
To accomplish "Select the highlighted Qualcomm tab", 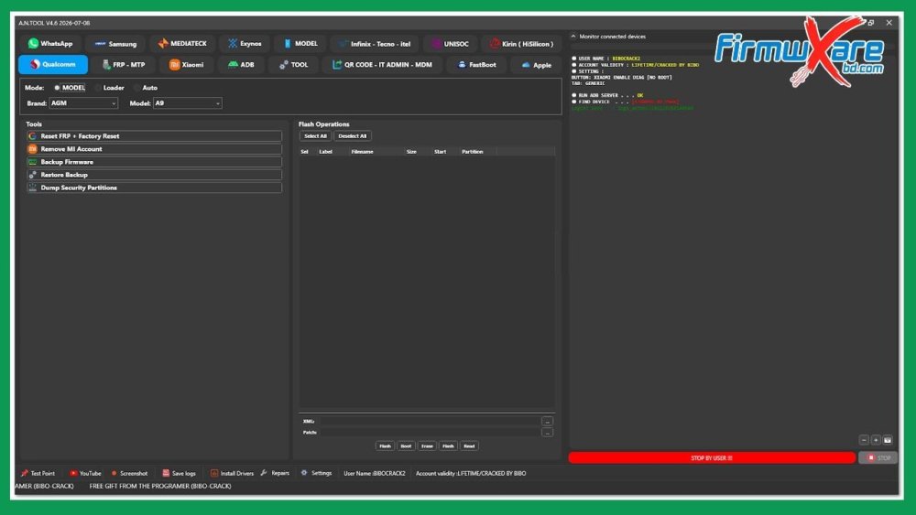I will (x=53, y=65).
